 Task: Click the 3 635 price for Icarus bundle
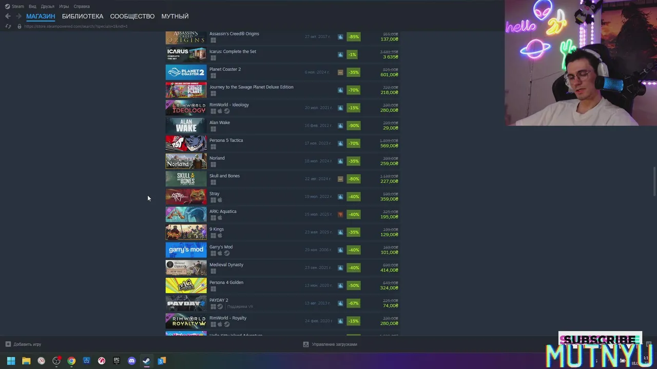391,57
